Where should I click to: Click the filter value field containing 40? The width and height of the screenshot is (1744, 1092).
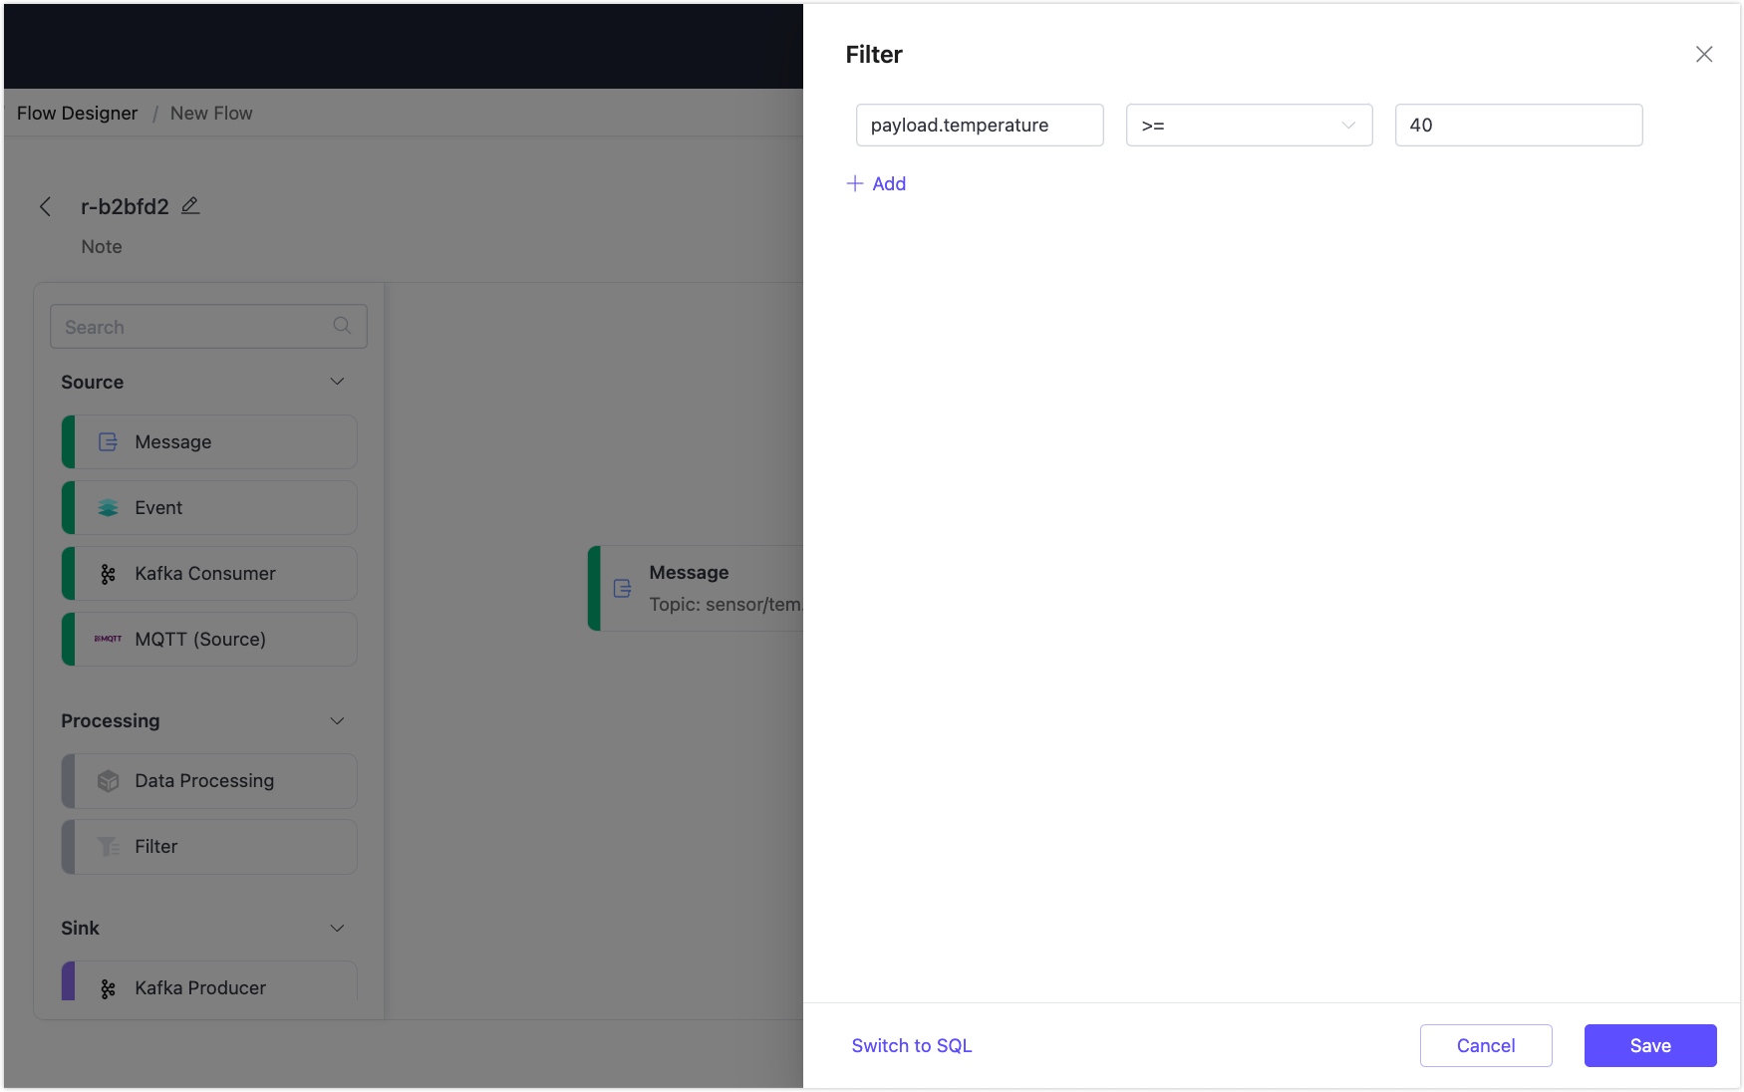coord(1517,125)
